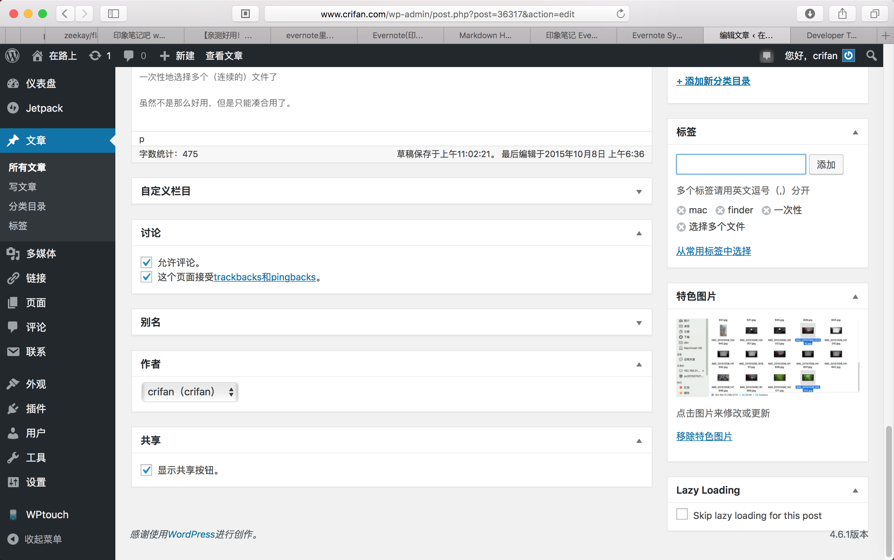Click the admin bar search magnifier icon
894x560 pixels.
coord(871,56)
